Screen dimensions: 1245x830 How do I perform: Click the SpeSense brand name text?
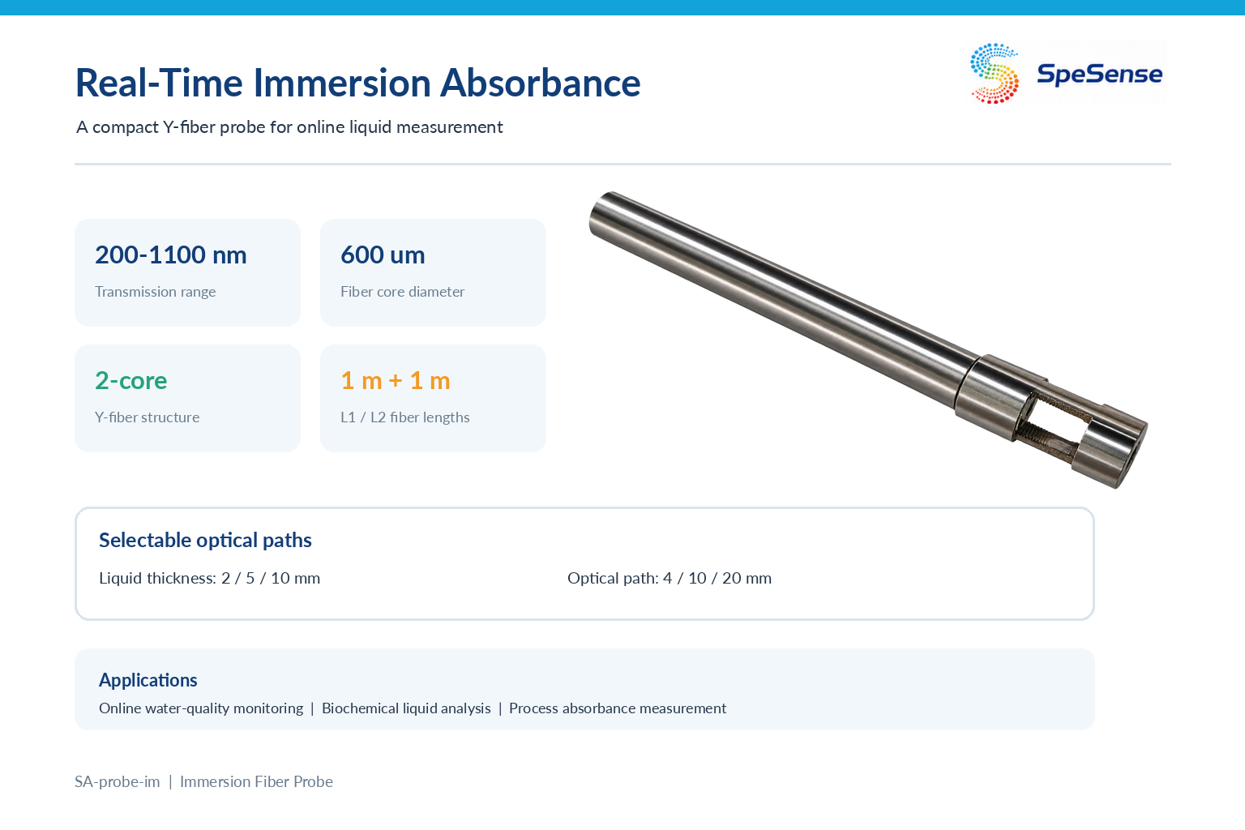[x=1100, y=74]
